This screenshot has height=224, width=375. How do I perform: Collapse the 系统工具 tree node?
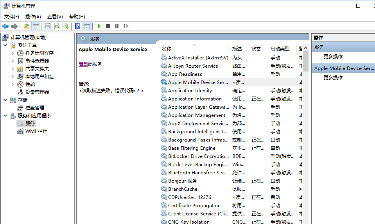pos(5,45)
